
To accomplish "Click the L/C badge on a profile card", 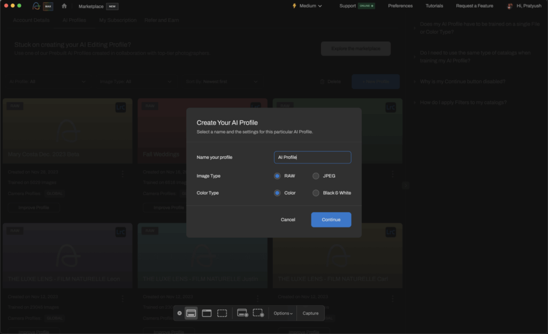I will tap(121, 107).
